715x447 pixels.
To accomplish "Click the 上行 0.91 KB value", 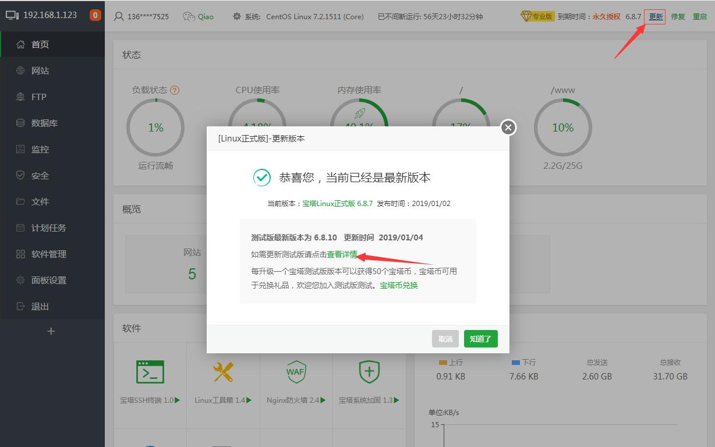I will coord(451,377).
